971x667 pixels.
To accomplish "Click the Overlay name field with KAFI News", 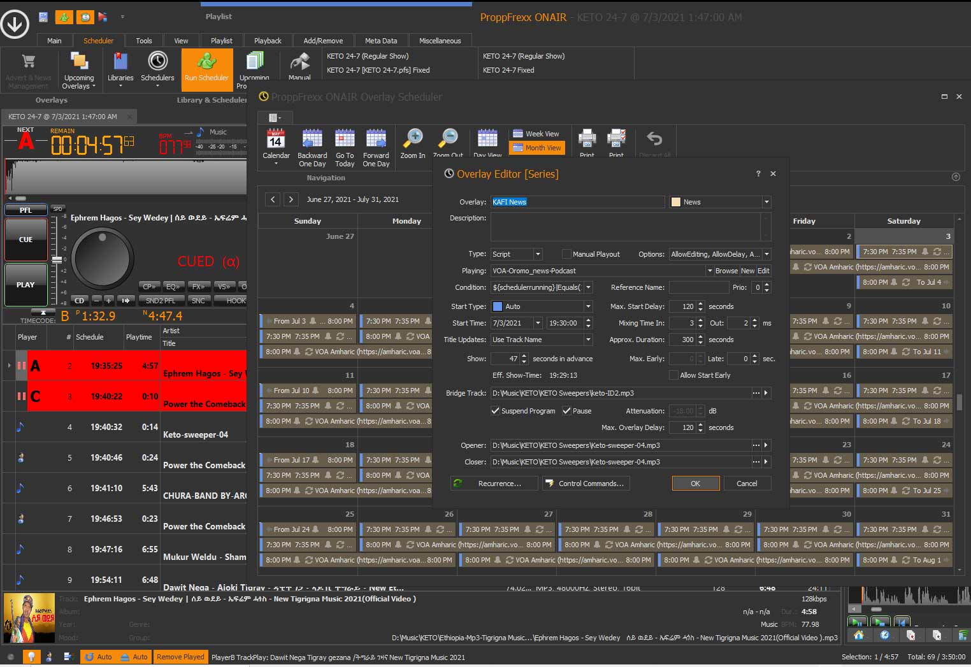I will click(x=577, y=202).
